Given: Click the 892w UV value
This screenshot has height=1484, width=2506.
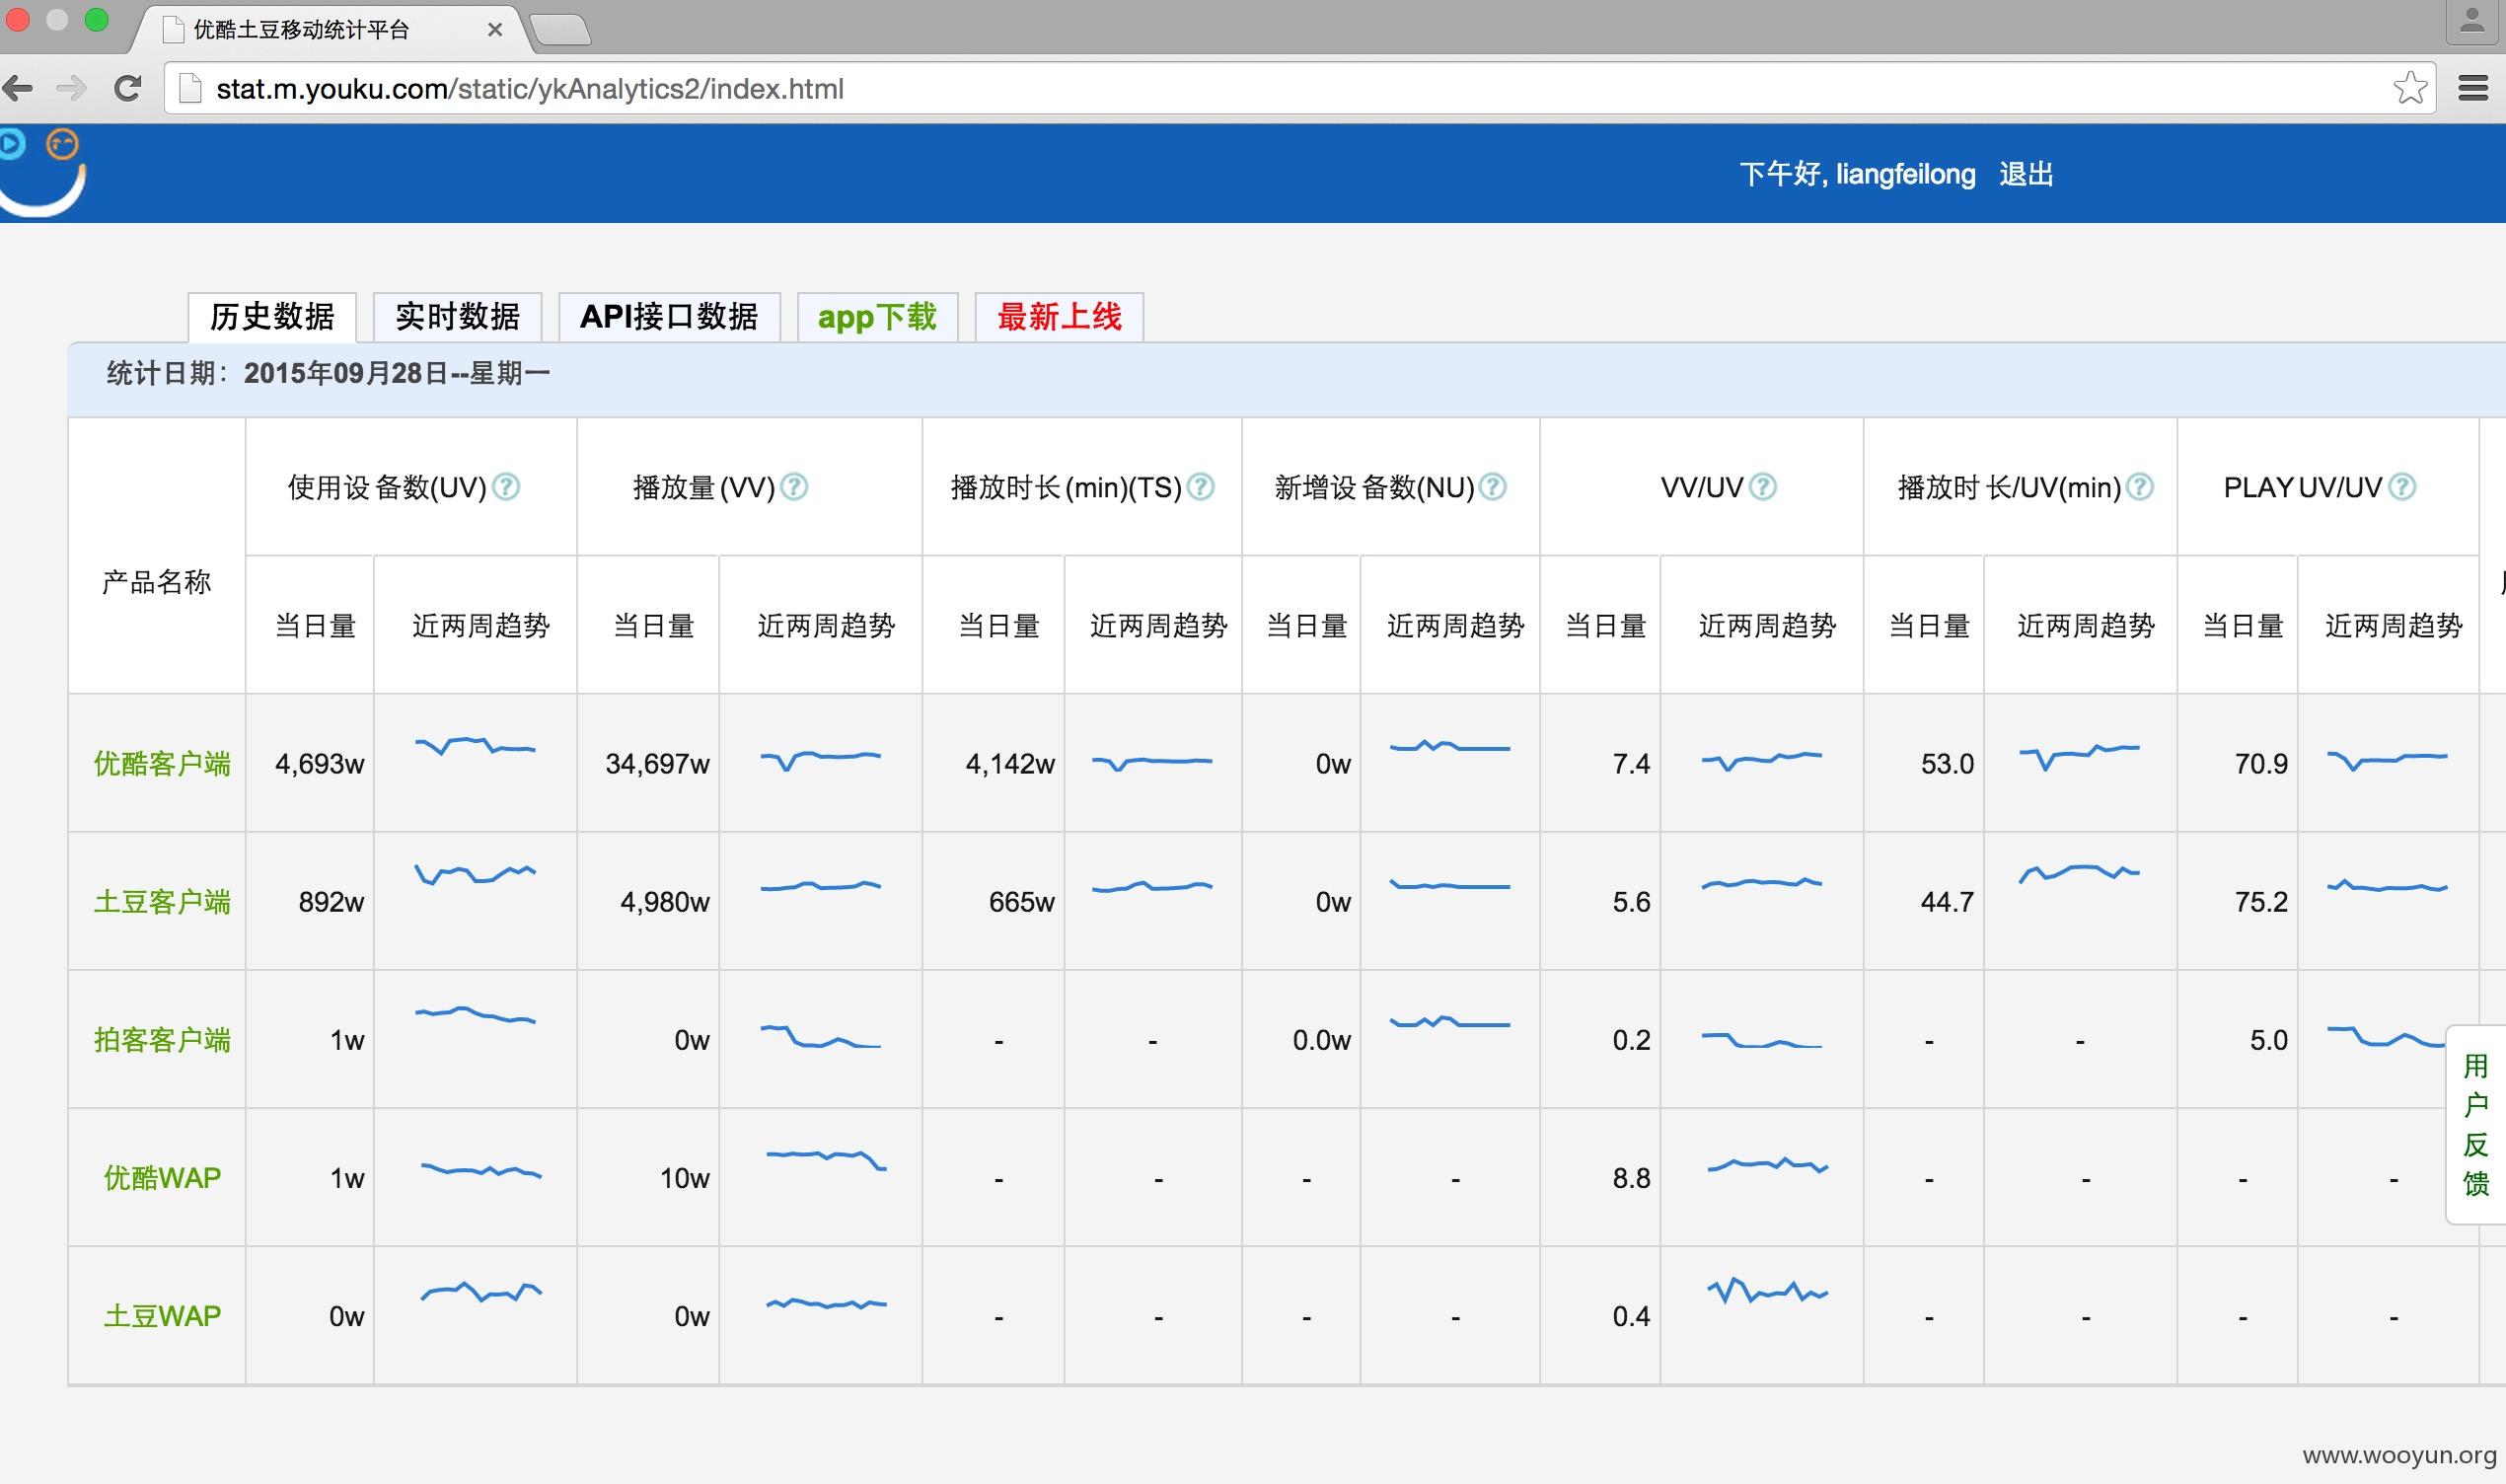Looking at the screenshot, I should click(x=331, y=902).
